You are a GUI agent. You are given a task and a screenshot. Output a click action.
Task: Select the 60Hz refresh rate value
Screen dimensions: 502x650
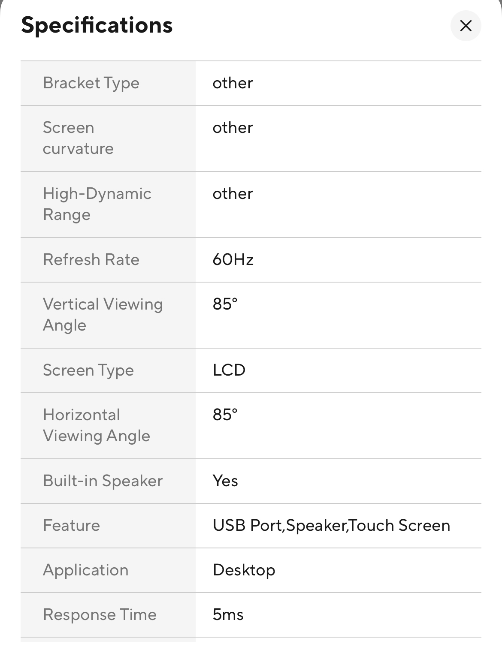click(x=233, y=260)
